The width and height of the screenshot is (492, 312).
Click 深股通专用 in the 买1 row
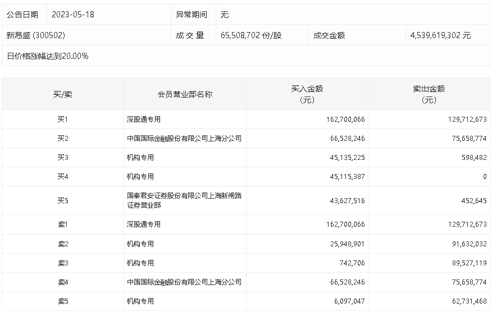[144, 119]
